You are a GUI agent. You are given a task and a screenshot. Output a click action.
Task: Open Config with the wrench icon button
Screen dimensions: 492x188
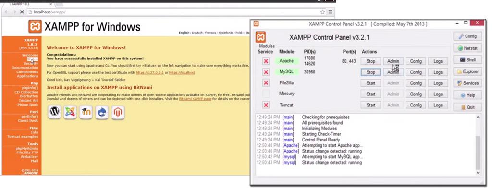(467, 36)
